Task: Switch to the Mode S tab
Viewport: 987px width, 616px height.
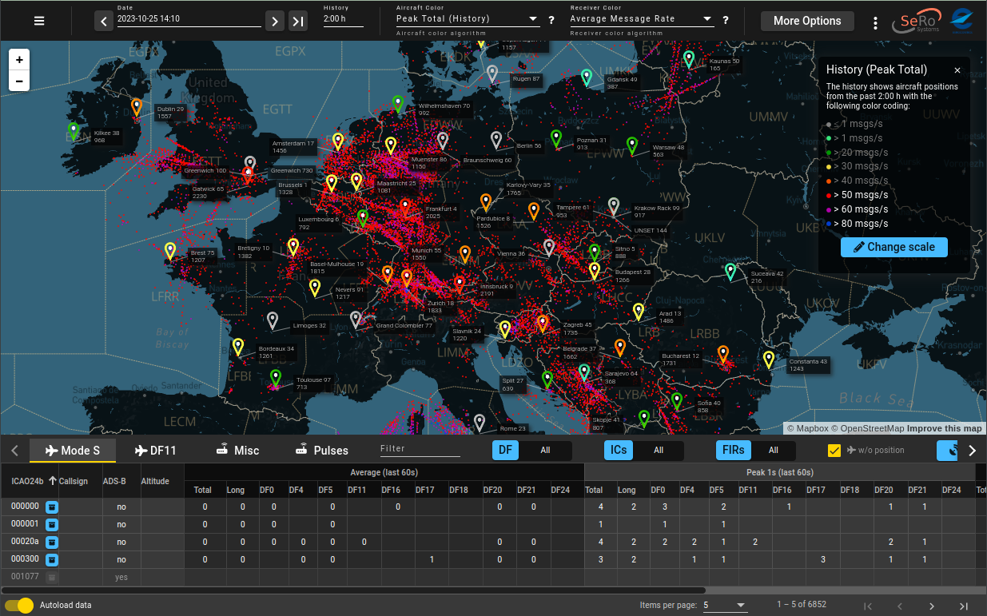Action: pyautogui.click(x=73, y=451)
